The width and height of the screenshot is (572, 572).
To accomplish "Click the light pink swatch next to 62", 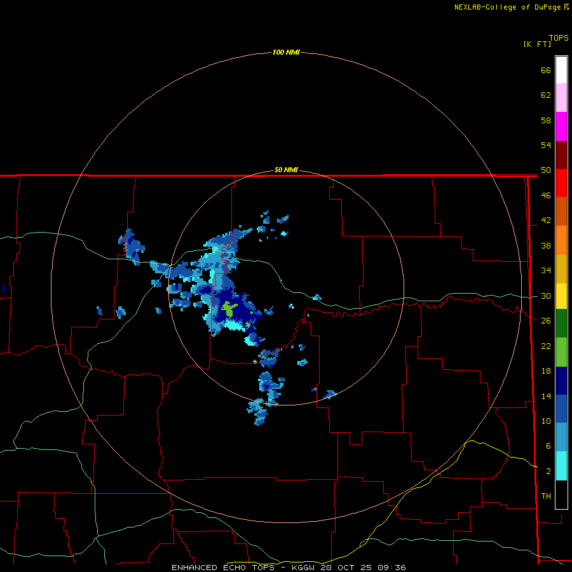I will tap(561, 97).
